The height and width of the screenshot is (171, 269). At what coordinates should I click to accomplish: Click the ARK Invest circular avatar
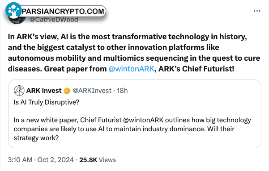[x=19, y=91]
